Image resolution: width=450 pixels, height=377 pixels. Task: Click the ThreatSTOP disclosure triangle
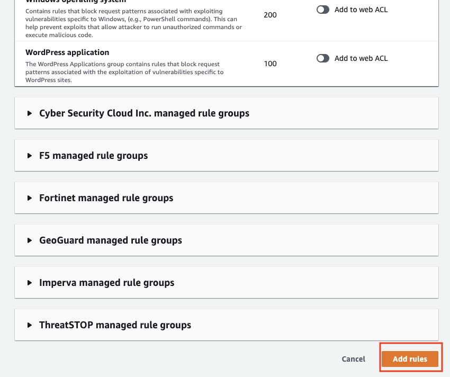pos(30,325)
